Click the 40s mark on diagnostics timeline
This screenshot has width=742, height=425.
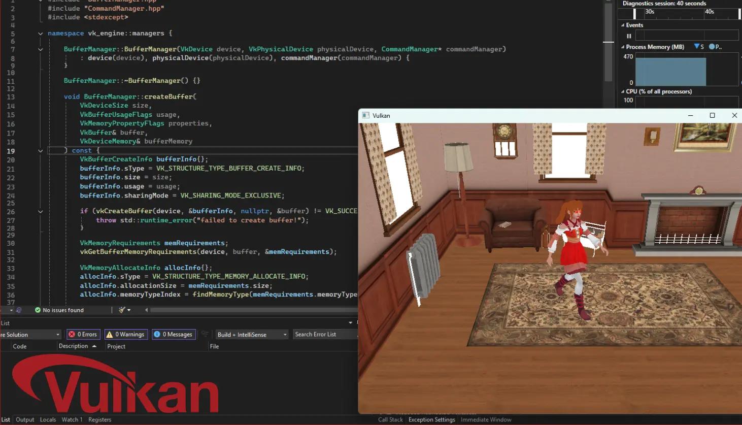pos(710,11)
